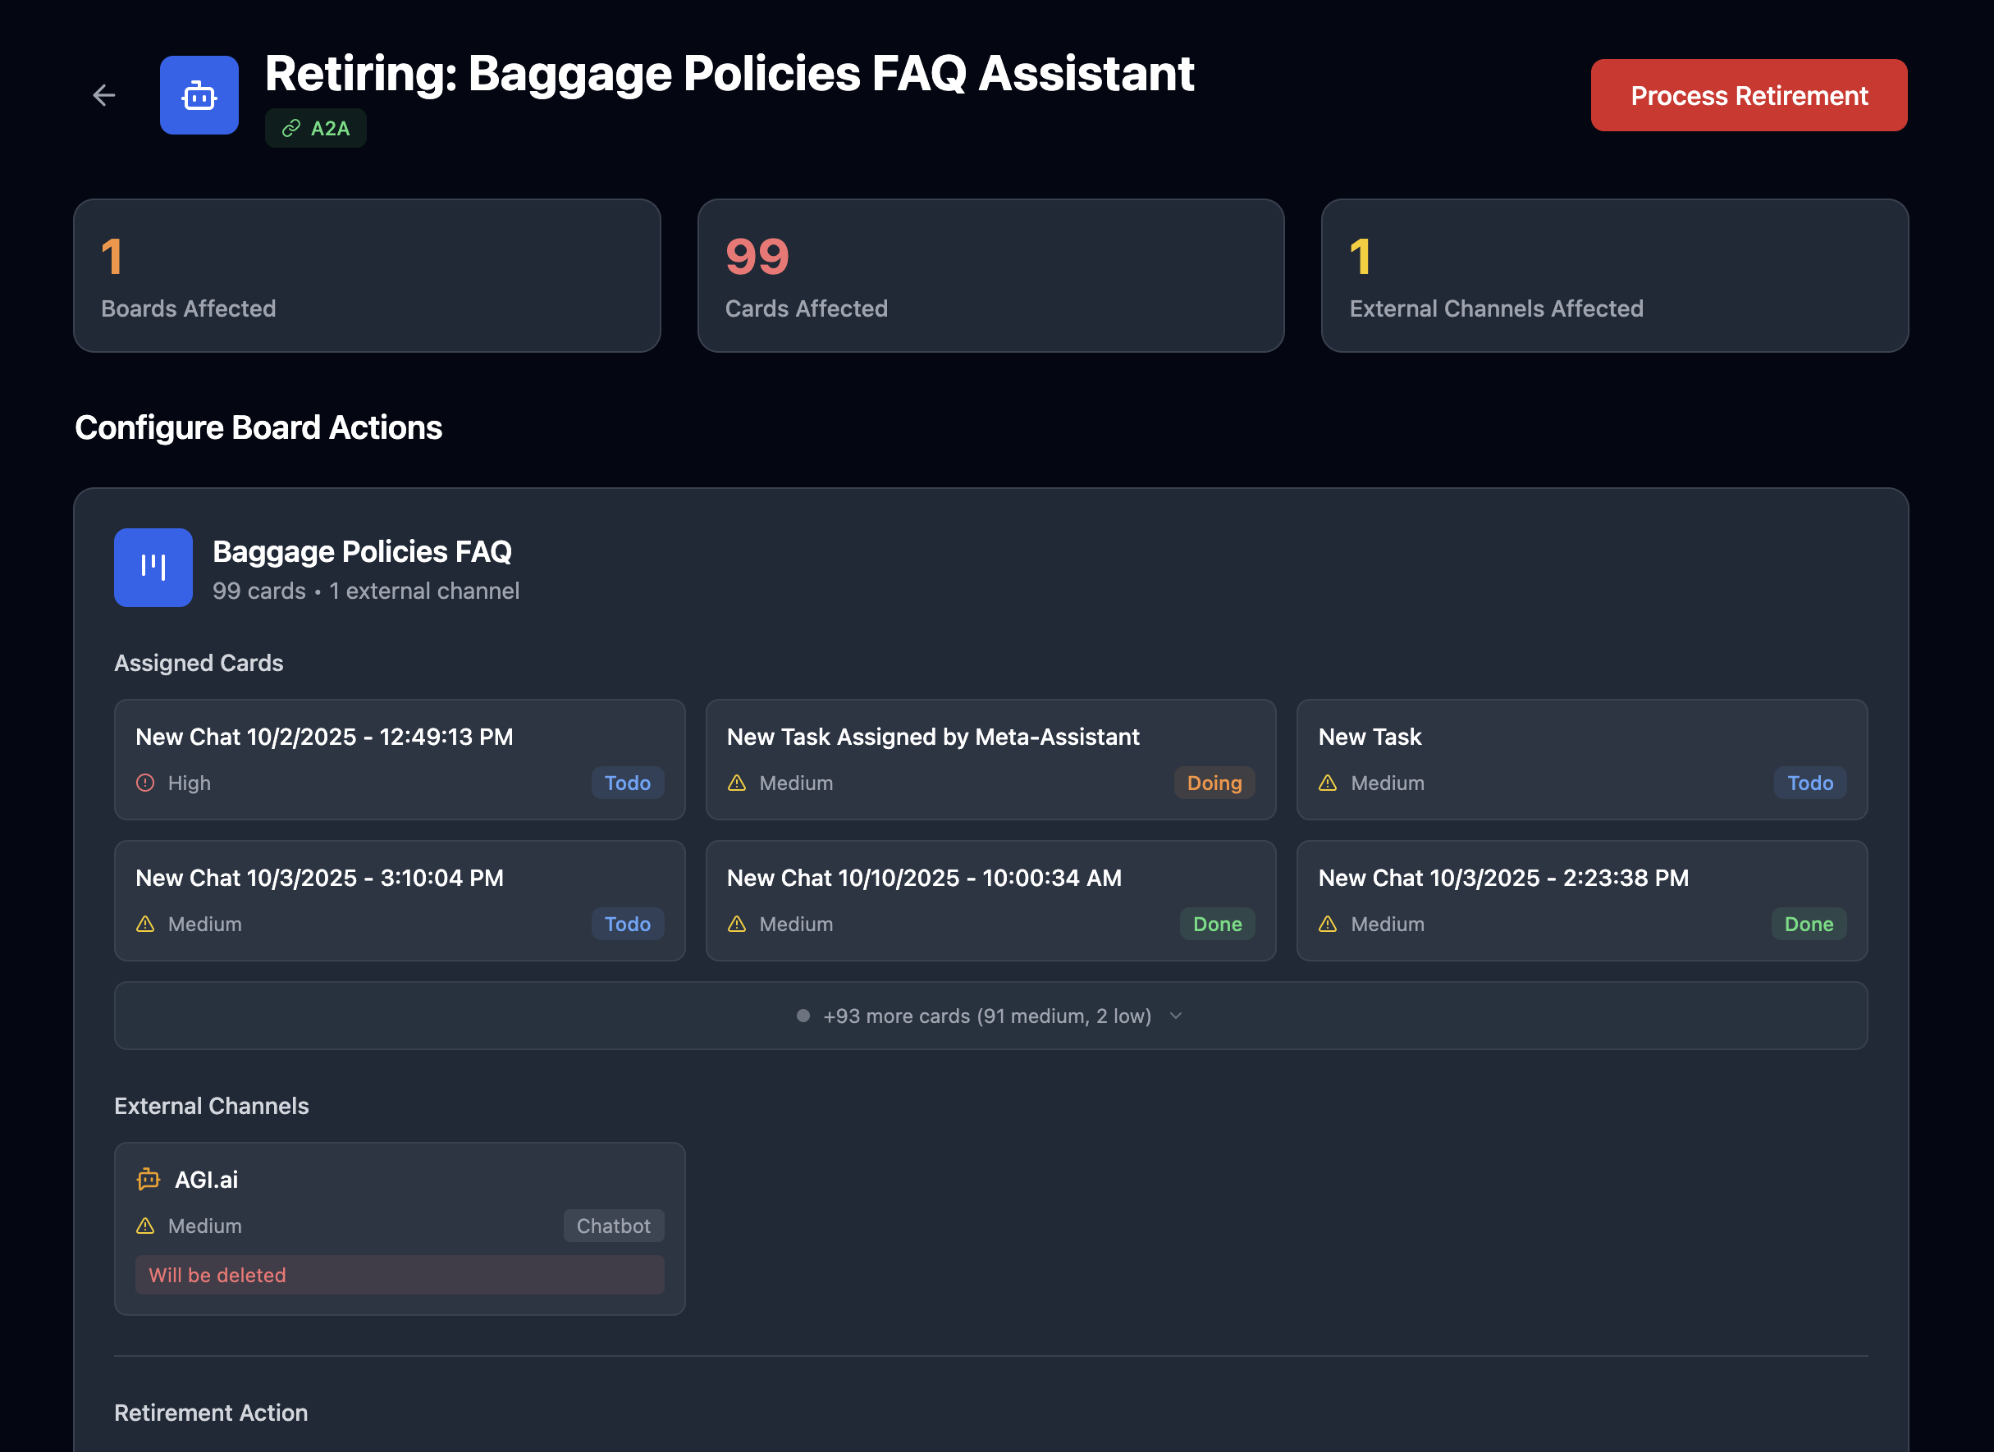Click the A2A link badge
The image size is (1994, 1452).
click(x=316, y=128)
